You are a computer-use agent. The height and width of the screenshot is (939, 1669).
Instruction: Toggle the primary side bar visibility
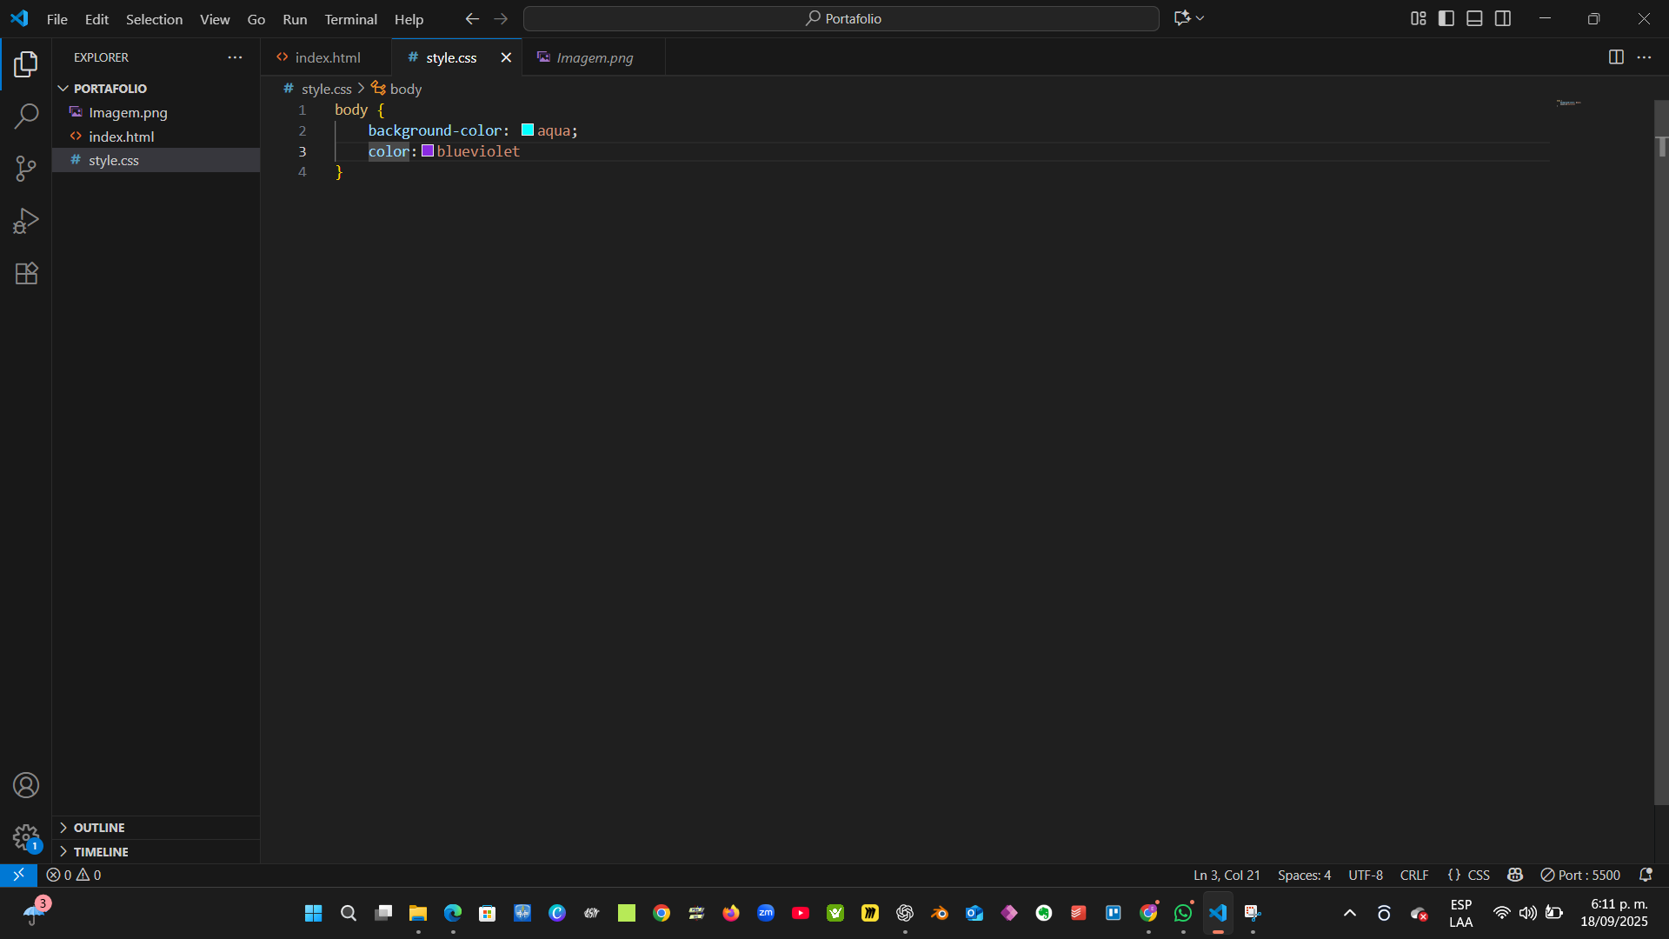point(1446,18)
